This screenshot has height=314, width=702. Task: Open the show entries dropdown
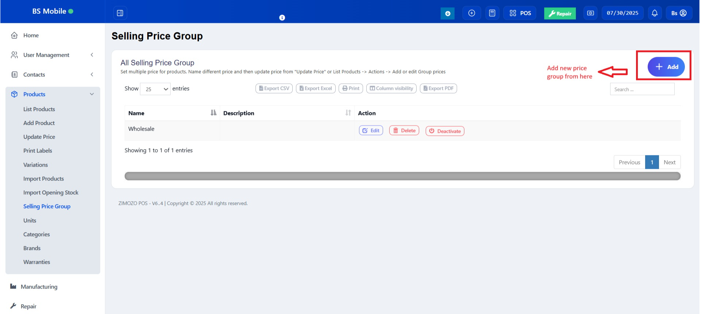point(155,89)
